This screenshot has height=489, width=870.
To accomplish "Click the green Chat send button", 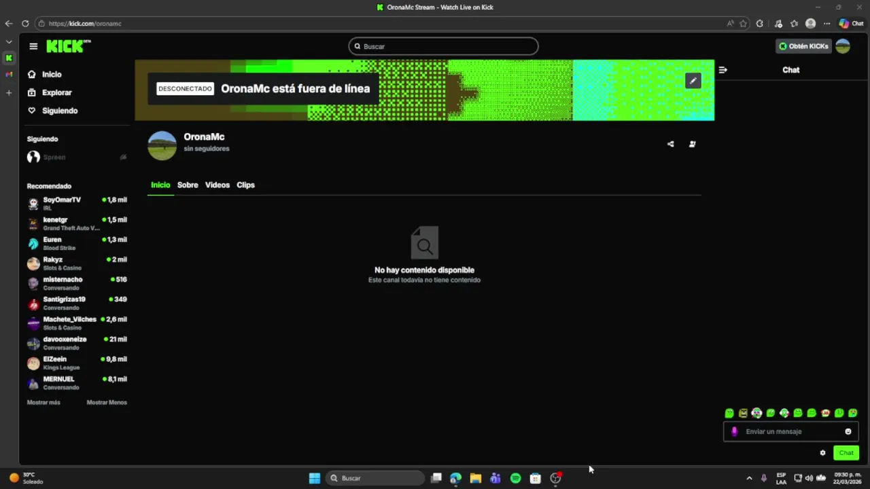I will tap(846, 453).
